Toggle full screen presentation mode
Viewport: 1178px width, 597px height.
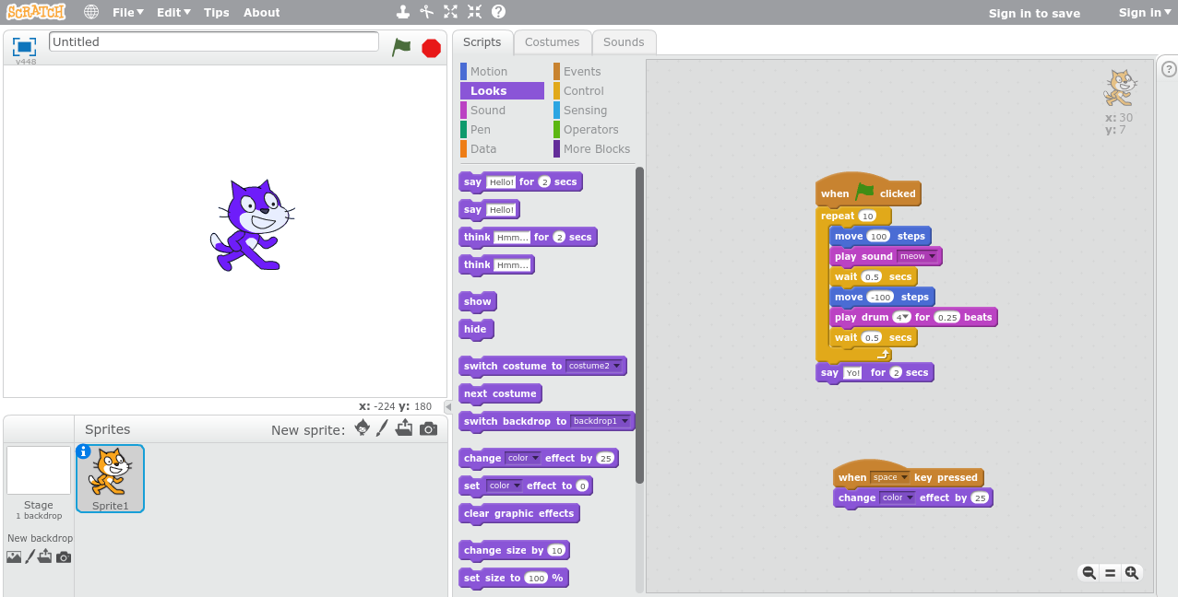click(24, 46)
